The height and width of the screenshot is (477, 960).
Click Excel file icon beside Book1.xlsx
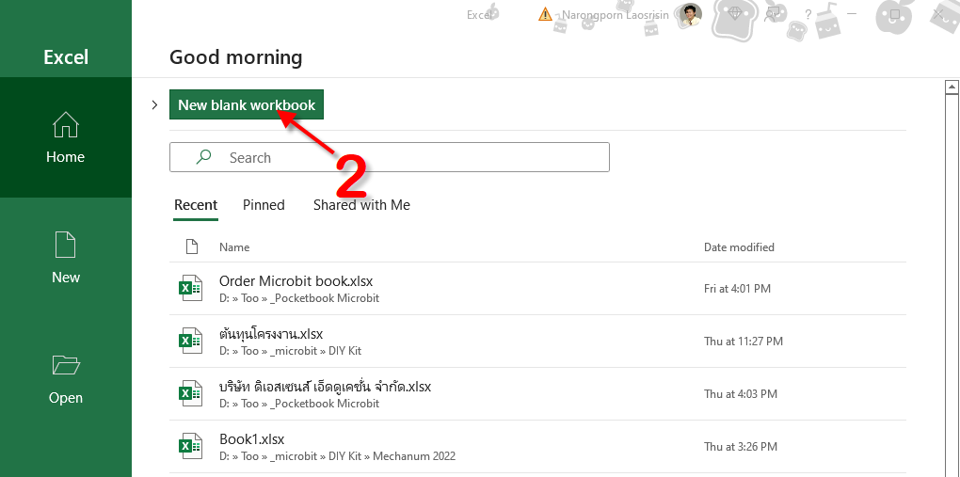[191, 446]
